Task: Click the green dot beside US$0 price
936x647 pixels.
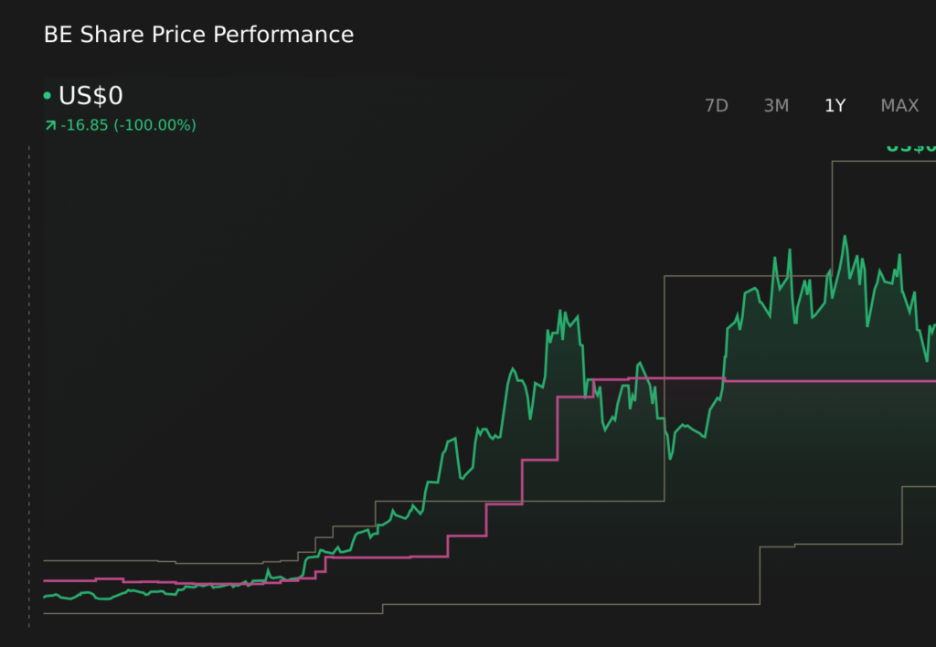Action: click(47, 96)
